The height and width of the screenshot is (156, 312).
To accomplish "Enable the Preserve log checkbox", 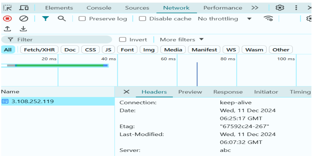I will 82,19.
